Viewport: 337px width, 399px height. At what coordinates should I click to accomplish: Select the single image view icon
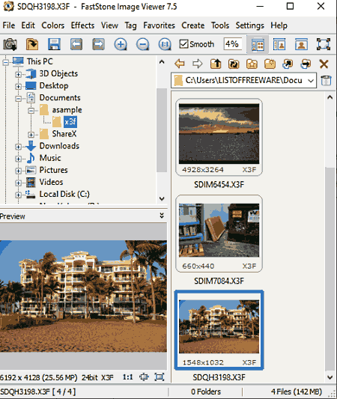pyautogui.click(x=301, y=44)
